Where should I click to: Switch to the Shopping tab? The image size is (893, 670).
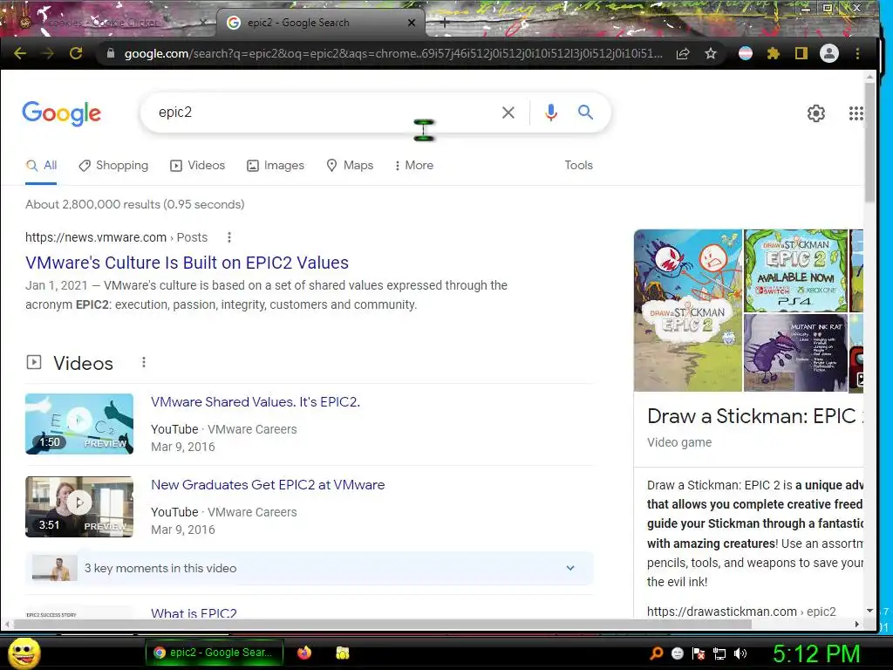[x=113, y=165]
